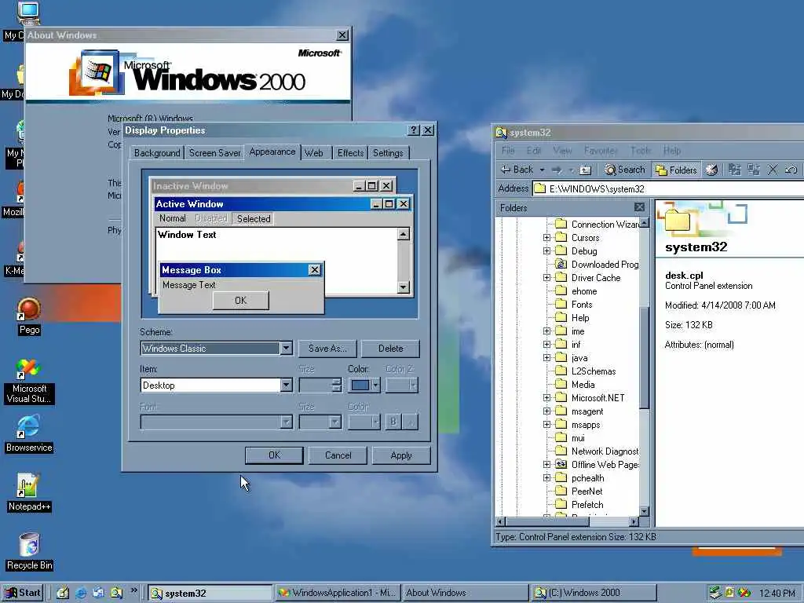This screenshot has height=603, width=804.
Task: Select the Notepad++ desktop icon
Action: tap(29, 492)
